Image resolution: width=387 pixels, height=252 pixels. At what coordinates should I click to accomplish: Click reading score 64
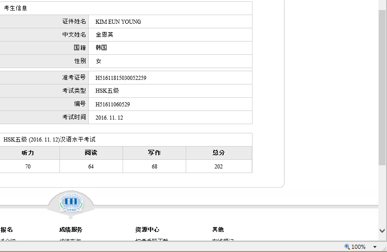tap(91, 167)
